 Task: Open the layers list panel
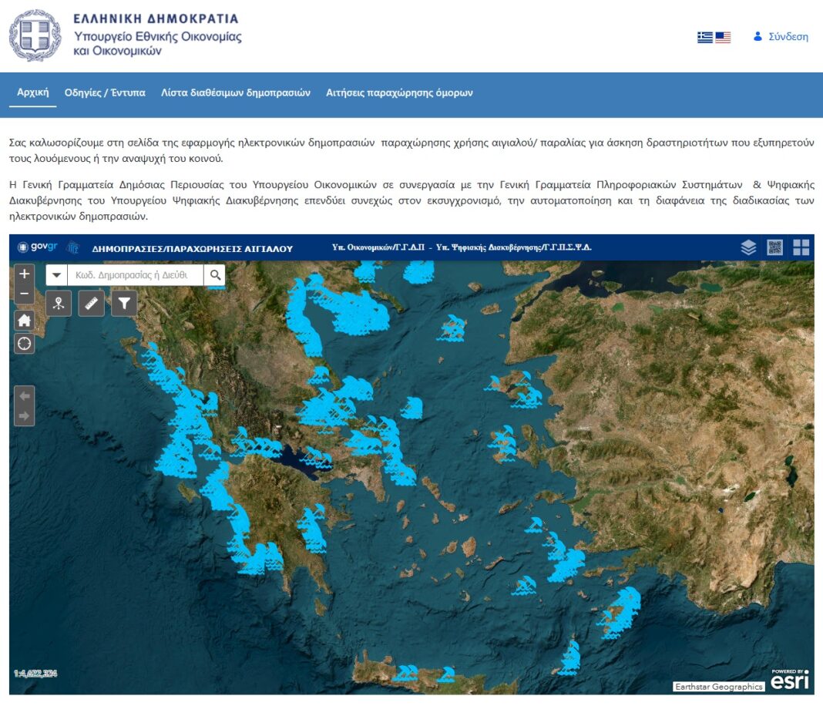[748, 247]
